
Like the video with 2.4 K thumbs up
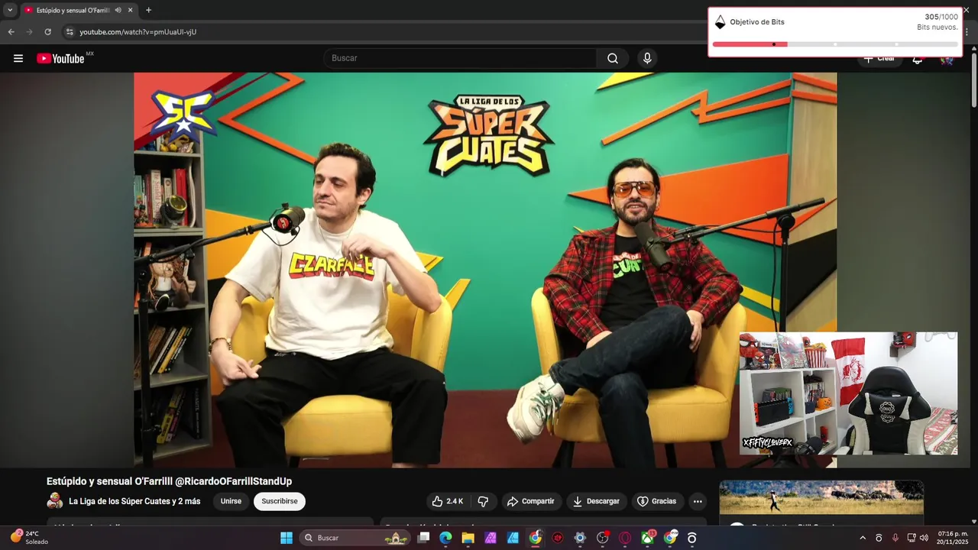point(447,501)
